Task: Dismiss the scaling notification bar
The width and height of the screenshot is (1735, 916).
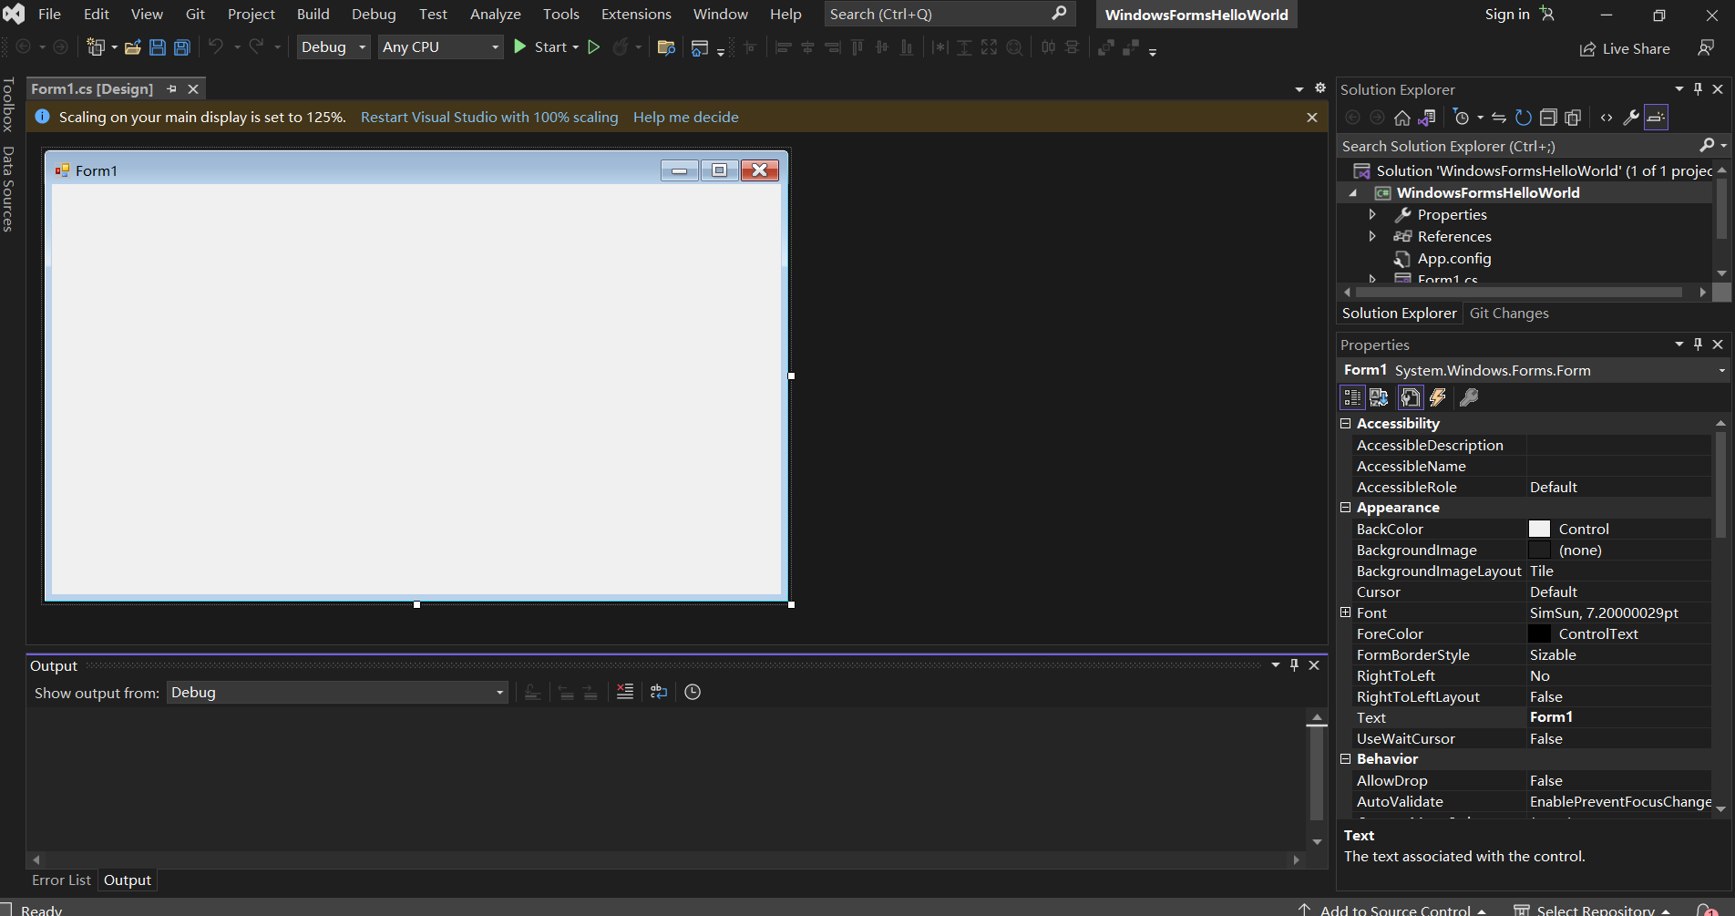Action: point(1312,117)
